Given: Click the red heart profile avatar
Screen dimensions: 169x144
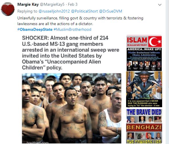Looking at the screenshot, I should click(8, 9).
